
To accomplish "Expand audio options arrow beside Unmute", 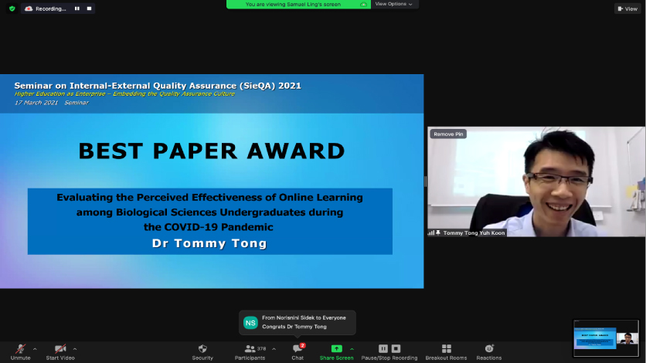I will [35, 349].
